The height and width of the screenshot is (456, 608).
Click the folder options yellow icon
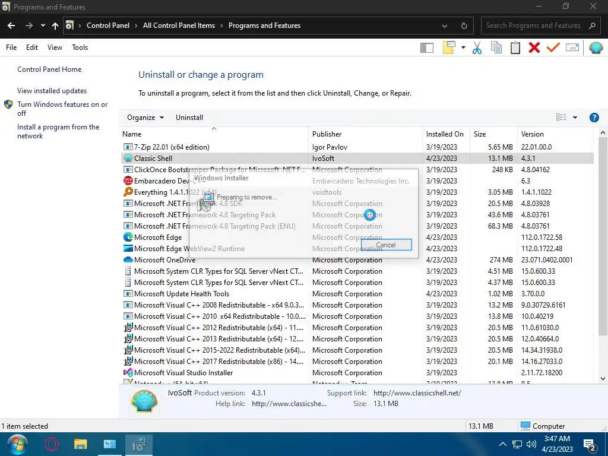(449, 47)
